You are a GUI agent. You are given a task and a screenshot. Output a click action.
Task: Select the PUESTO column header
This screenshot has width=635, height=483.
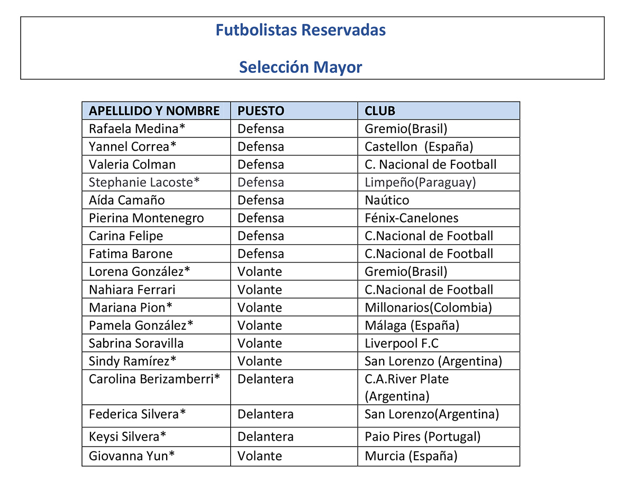pyautogui.click(x=294, y=111)
